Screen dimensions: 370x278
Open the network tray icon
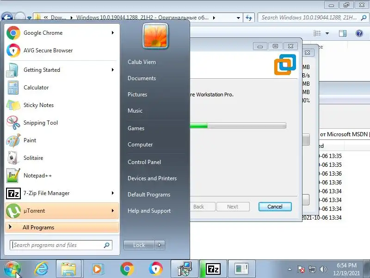click(312, 269)
